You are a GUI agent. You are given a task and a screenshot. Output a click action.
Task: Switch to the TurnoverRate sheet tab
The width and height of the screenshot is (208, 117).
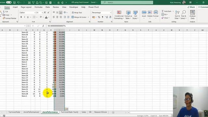14,112
